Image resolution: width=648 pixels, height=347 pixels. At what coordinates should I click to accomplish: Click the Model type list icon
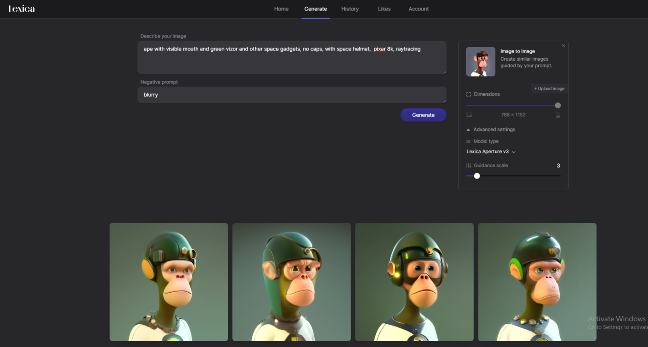pos(468,141)
